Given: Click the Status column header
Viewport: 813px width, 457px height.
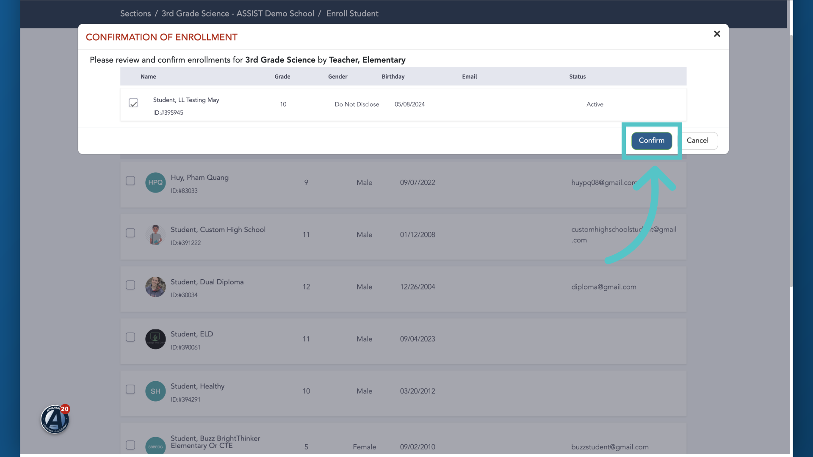Looking at the screenshot, I should tap(578, 77).
